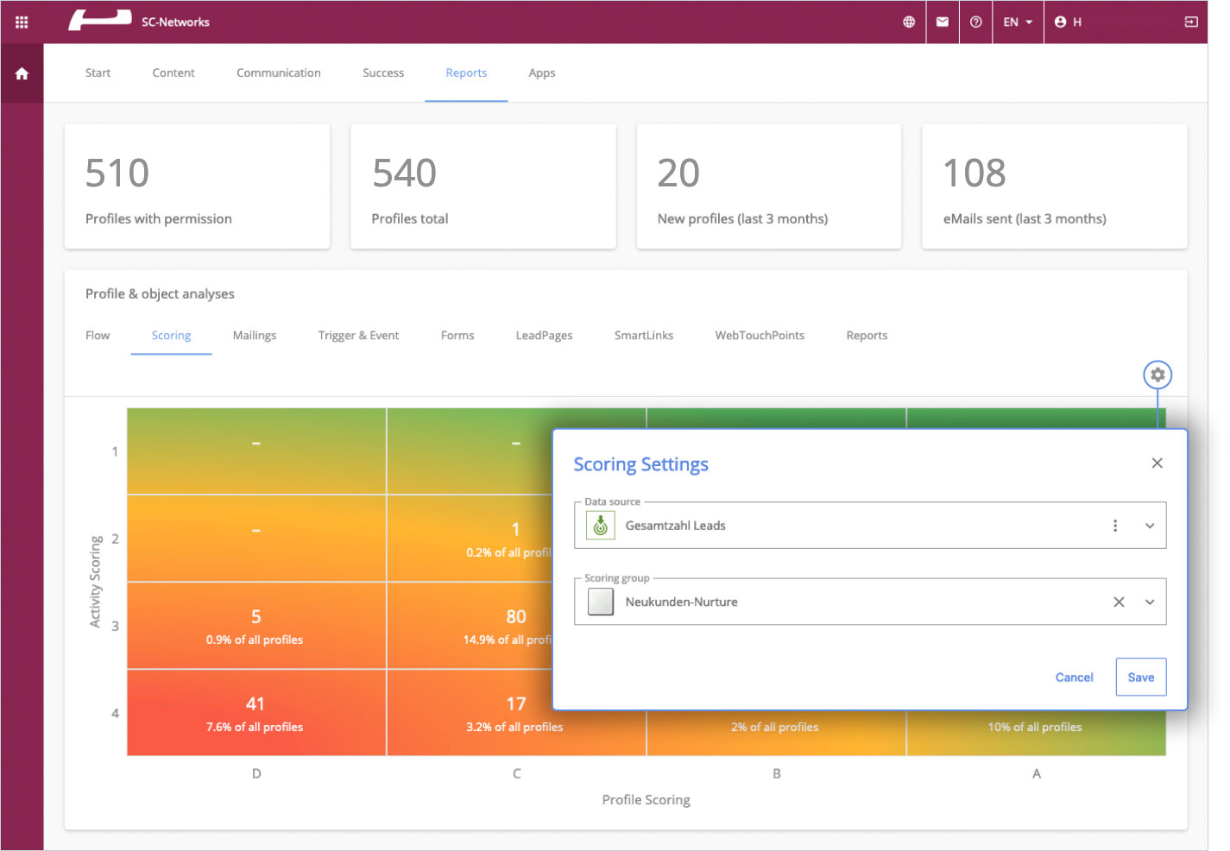Click the scoring settings gear icon
Screen dimensions: 1230x851
1157,375
